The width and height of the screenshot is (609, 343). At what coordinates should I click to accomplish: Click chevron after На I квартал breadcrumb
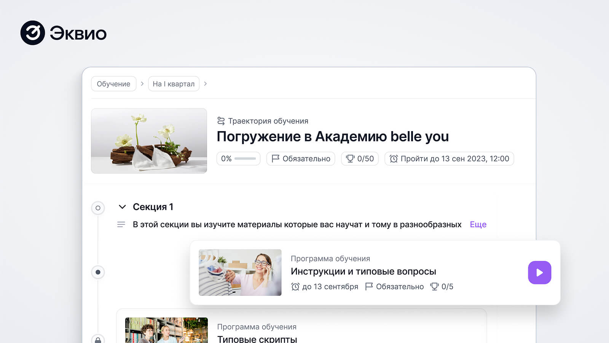pos(205,83)
